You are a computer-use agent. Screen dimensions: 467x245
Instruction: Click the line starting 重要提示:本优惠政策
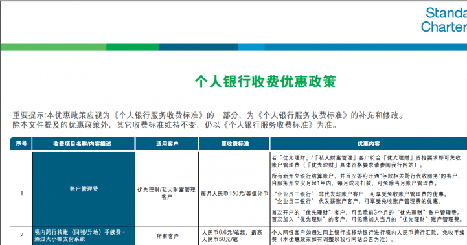(x=208, y=115)
